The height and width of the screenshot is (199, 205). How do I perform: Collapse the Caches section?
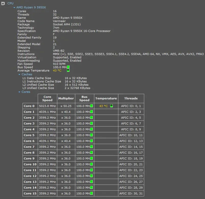click(x=19, y=74)
